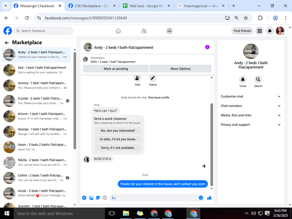The height and width of the screenshot is (219, 292).
Task: Attach a photo with the image icon
Action: click(x=91, y=198)
